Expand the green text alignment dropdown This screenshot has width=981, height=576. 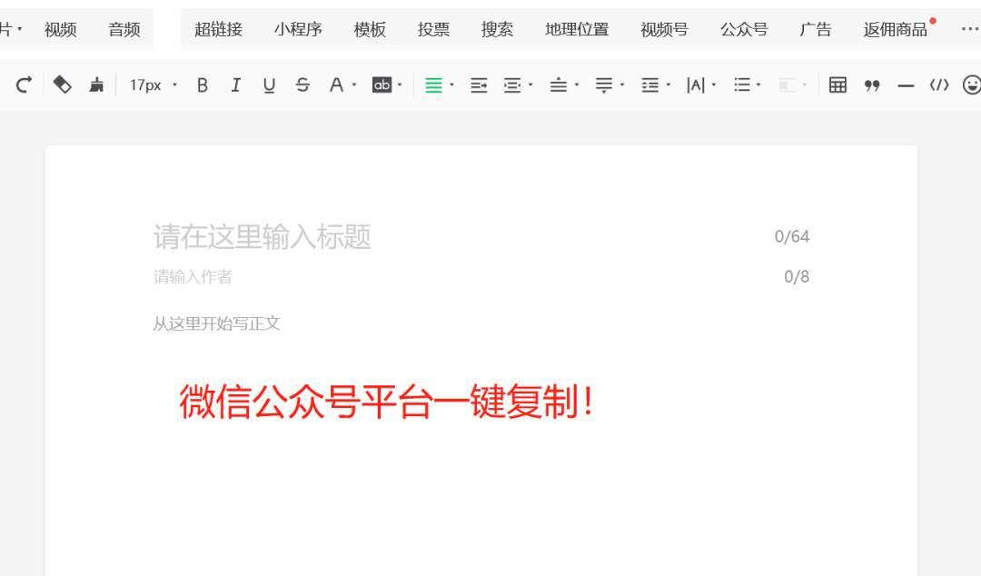coord(451,85)
